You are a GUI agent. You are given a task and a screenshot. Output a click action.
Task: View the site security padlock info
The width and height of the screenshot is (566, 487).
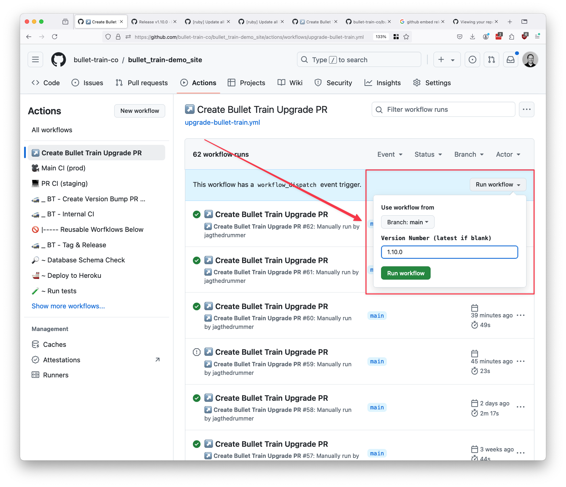[x=118, y=37]
